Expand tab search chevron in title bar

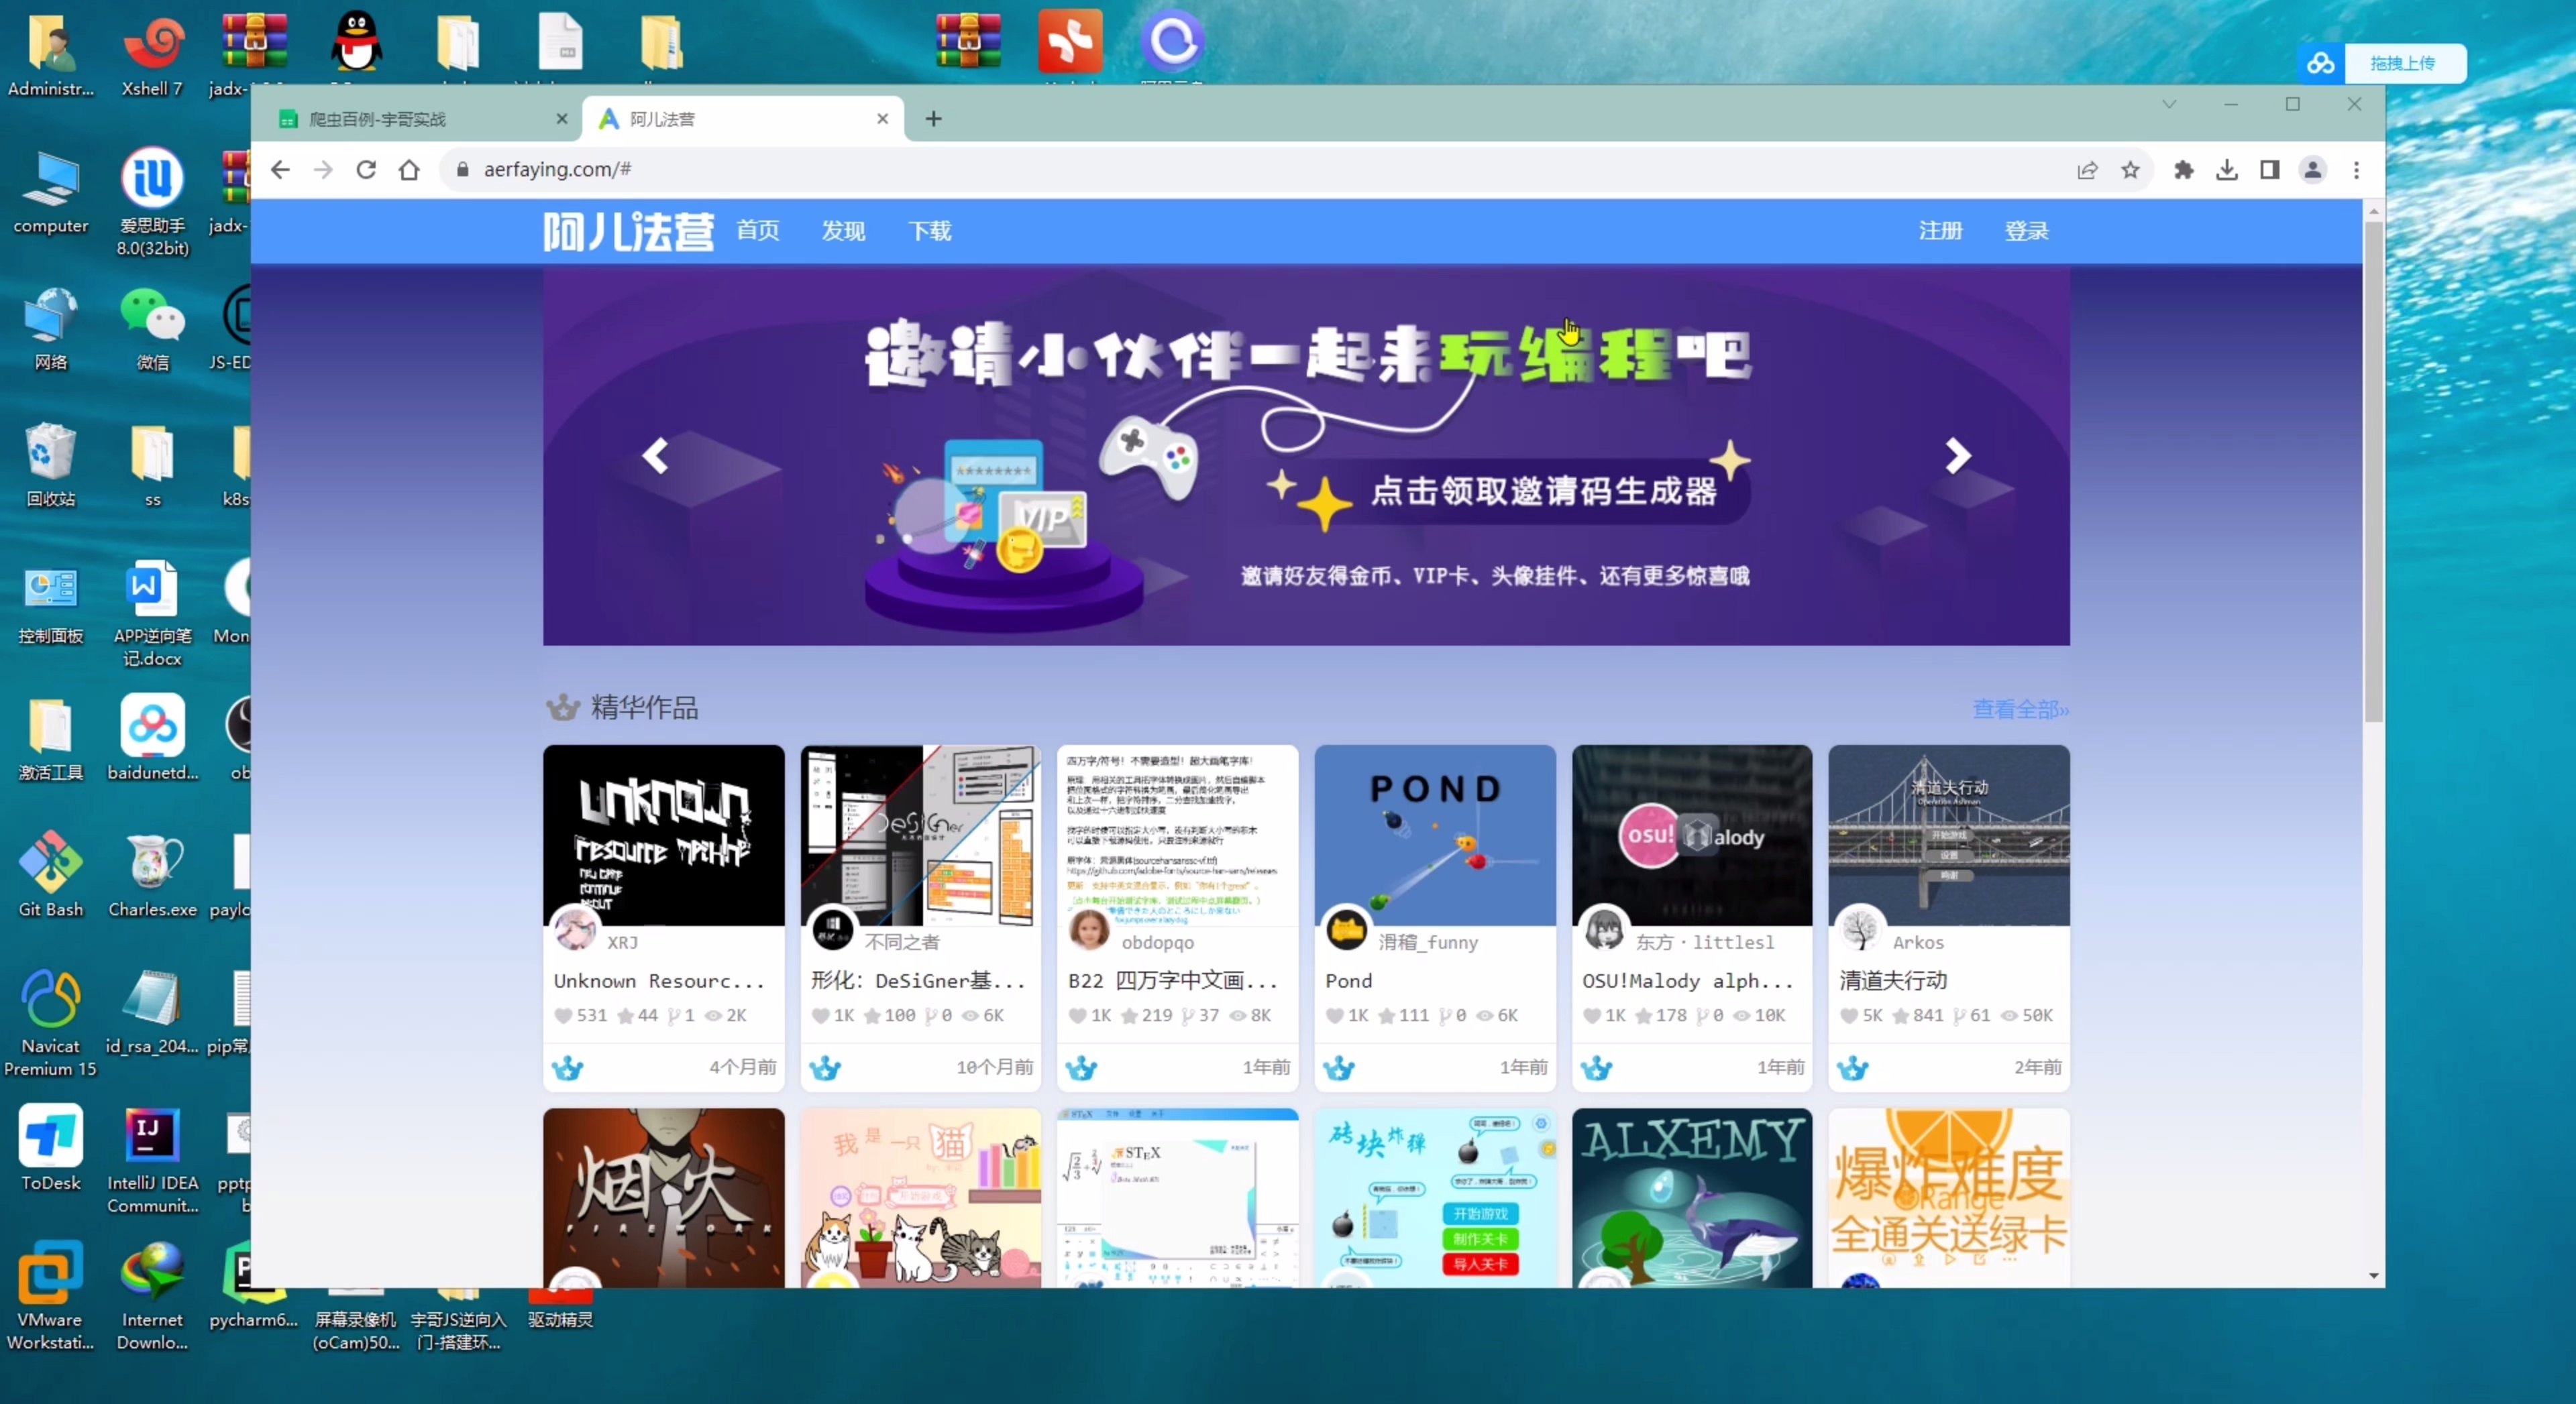(2169, 104)
